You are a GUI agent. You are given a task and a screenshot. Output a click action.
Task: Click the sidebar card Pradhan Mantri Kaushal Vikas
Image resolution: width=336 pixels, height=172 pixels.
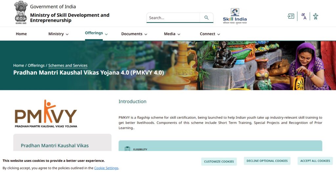click(x=62, y=143)
